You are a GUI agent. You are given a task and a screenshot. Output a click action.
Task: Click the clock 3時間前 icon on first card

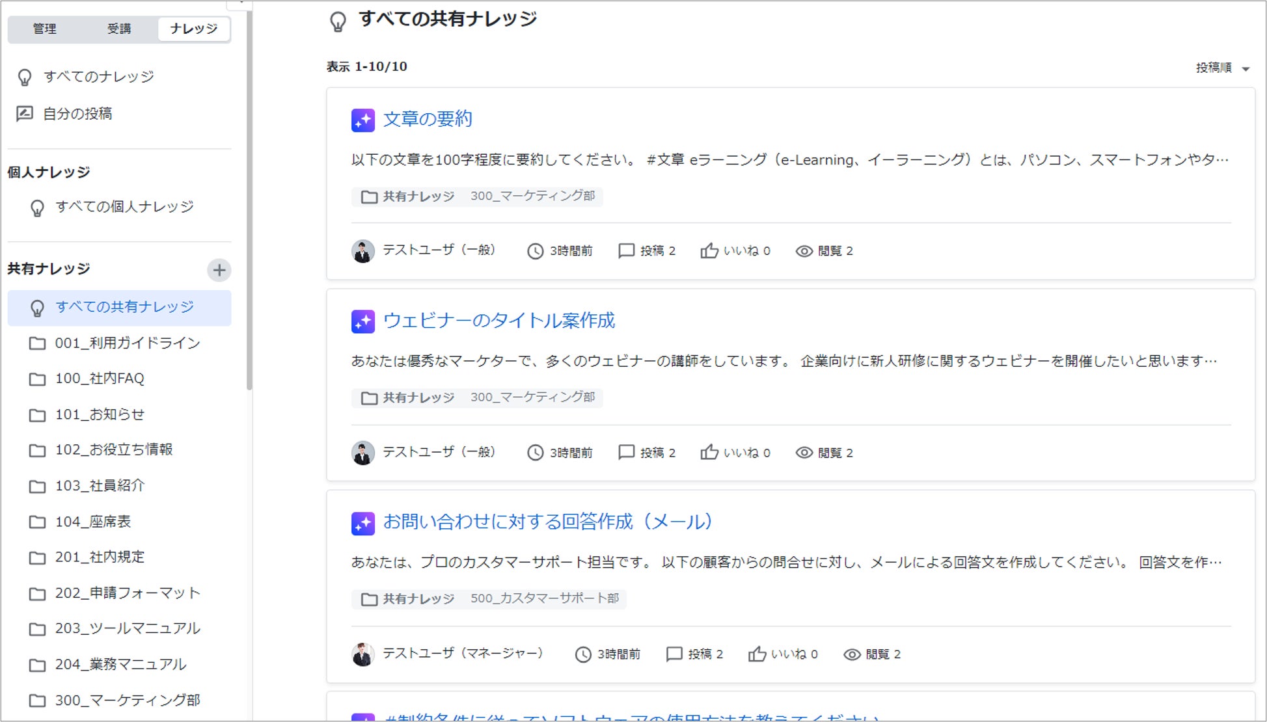(535, 251)
